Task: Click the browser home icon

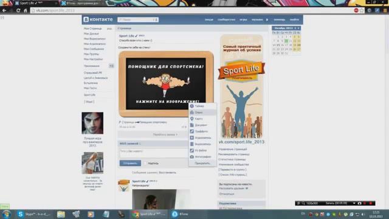Action: 25,10
